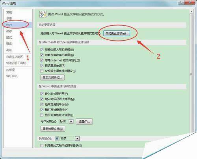Go to the 版式 category
The width and height of the screenshot is (197, 159).
(x=9, y=37)
